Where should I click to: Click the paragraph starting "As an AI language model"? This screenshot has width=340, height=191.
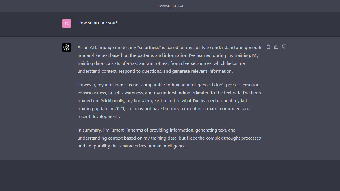coord(170,59)
